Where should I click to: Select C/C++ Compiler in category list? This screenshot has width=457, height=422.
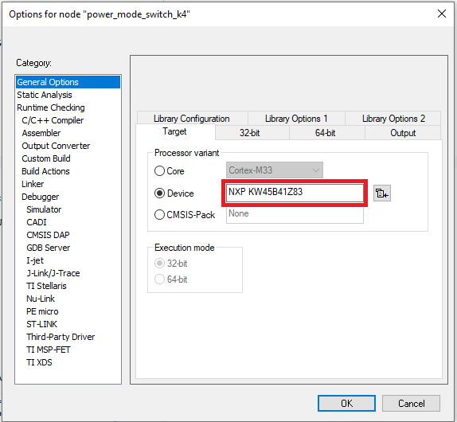(53, 120)
